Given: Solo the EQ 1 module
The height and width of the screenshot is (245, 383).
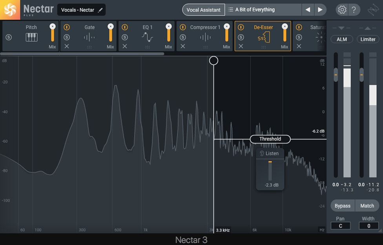Looking at the screenshot, I should tap(124, 37).
